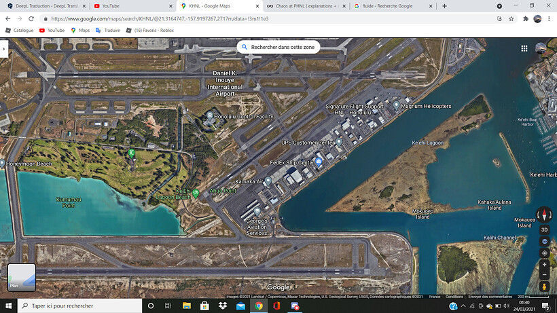
Task: Click the Ke'ehi Lagoon label
Action: (x=428, y=143)
